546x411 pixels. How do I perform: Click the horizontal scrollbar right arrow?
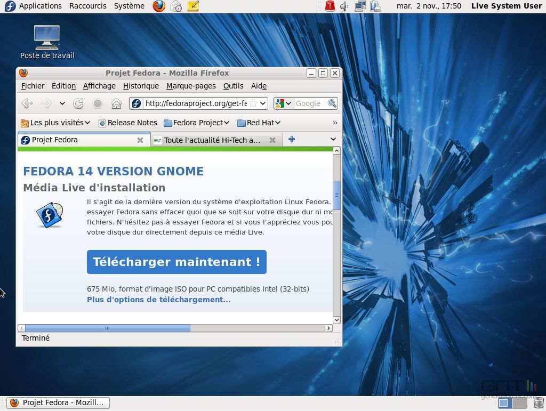[x=328, y=328]
